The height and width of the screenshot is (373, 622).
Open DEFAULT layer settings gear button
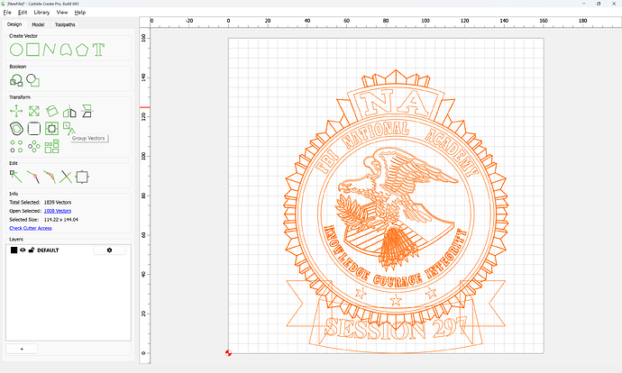(x=109, y=250)
